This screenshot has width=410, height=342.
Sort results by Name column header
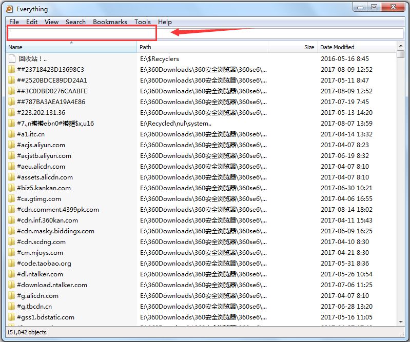point(71,47)
